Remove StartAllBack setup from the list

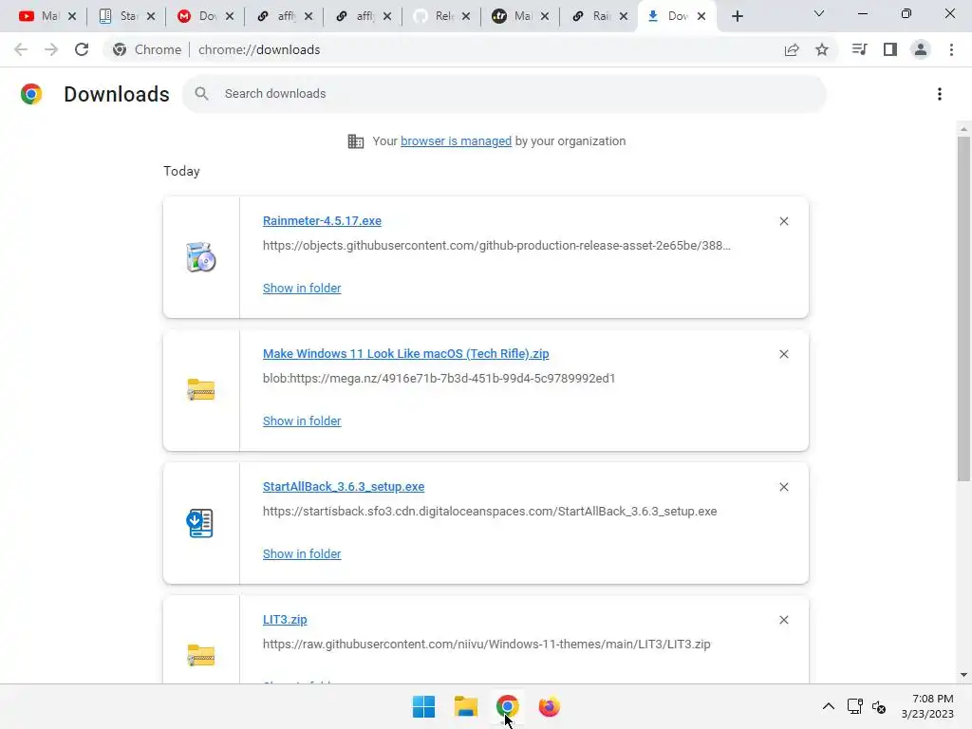click(784, 487)
